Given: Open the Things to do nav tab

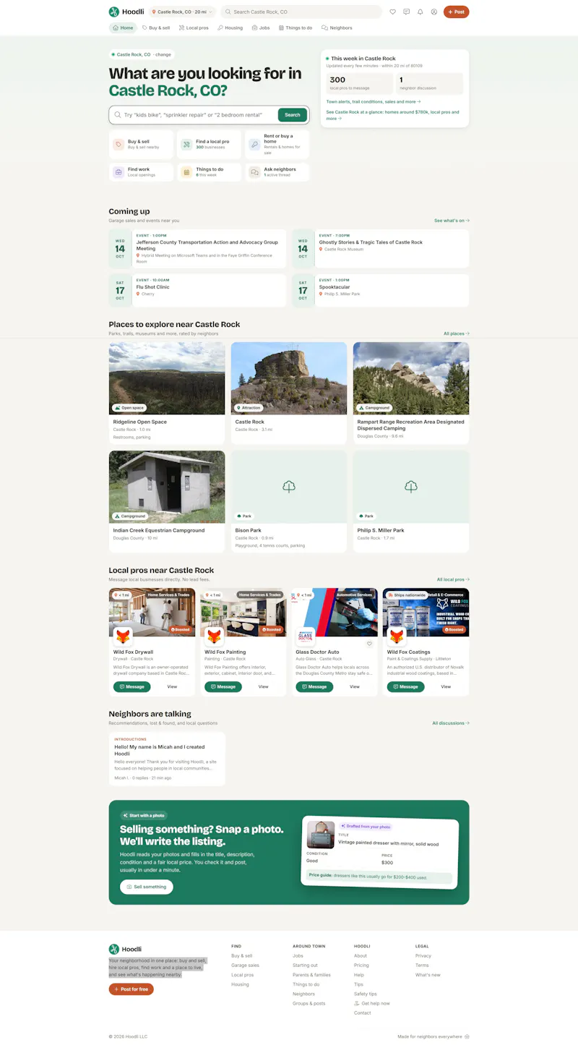Looking at the screenshot, I should (x=296, y=27).
